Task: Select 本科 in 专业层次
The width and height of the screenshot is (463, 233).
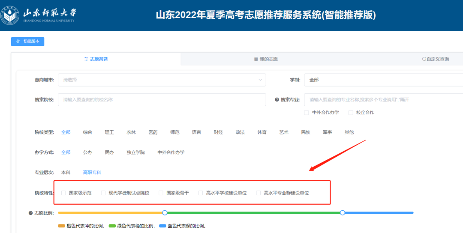Action: [x=66, y=173]
